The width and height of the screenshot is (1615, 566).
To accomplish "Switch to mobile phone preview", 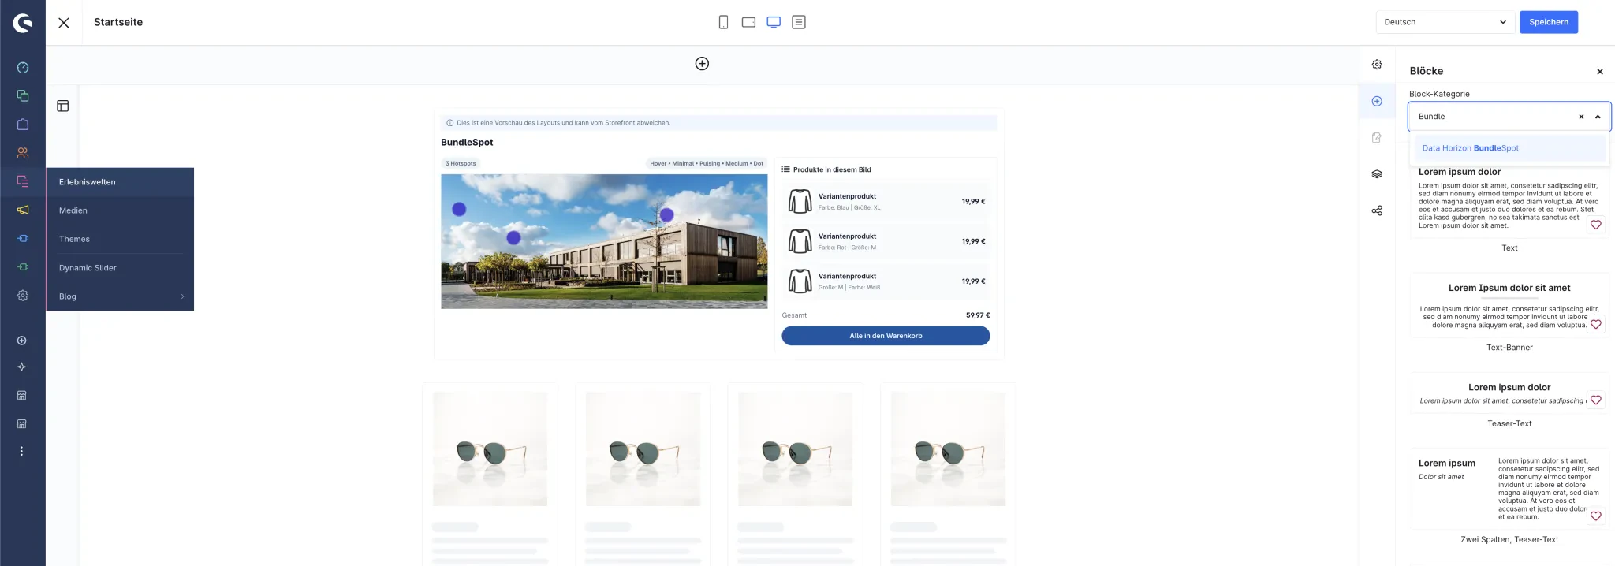I will coord(723,22).
